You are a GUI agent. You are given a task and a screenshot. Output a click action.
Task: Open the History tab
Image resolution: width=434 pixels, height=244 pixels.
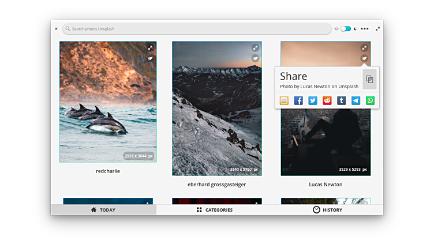coord(327,210)
